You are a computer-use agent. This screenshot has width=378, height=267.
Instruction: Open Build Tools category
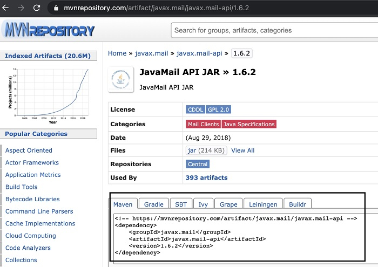(x=22, y=187)
